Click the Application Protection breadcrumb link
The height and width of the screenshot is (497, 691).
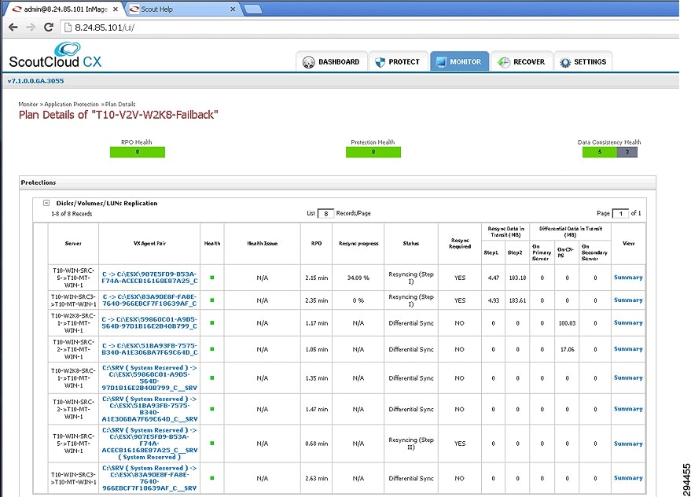[x=72, y=104]
